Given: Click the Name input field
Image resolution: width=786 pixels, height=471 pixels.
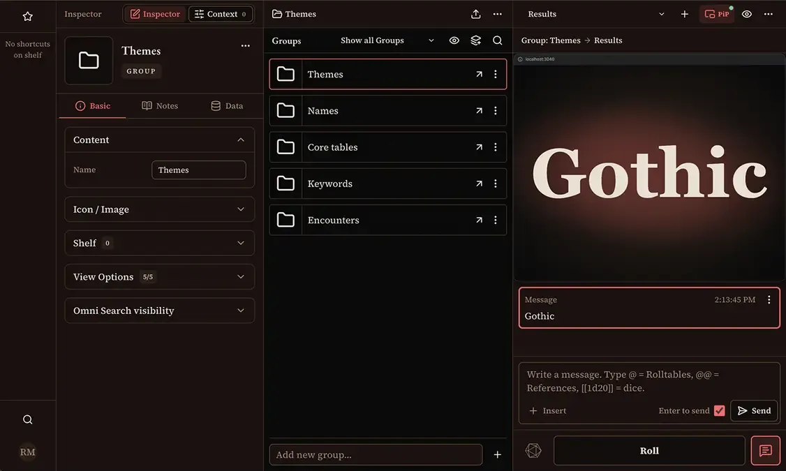Looking at the screenshot, I should pos(199,170).
